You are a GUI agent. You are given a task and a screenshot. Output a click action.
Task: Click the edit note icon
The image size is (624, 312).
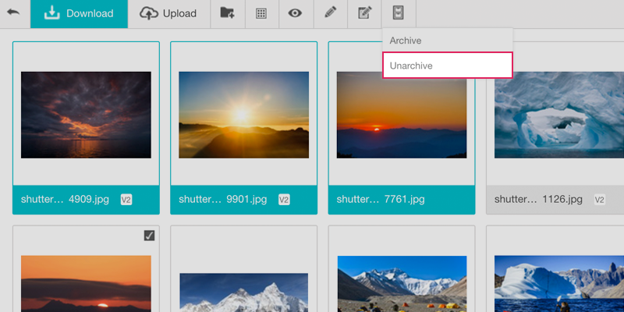click(x=364, y=12)
